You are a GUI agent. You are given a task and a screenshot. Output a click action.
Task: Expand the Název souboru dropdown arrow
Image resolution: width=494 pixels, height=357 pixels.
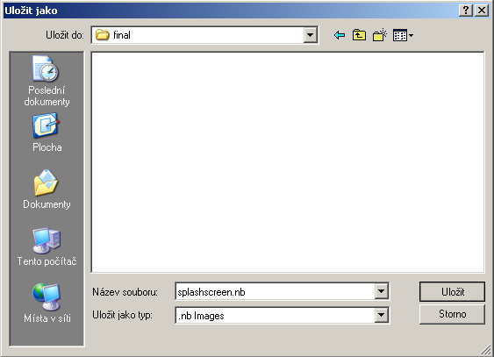click(x=381, y=291)
